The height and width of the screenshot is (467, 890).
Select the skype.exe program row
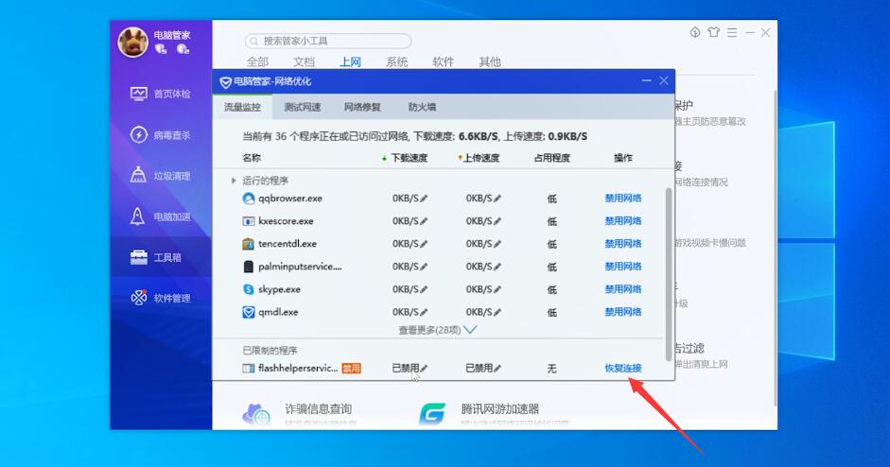pyautogui.click(x=438, y=289)
